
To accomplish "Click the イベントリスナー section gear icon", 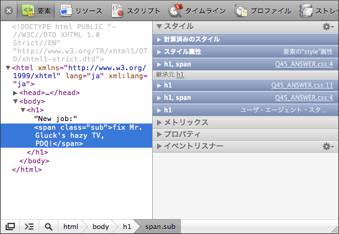I will tap(328, 146).
